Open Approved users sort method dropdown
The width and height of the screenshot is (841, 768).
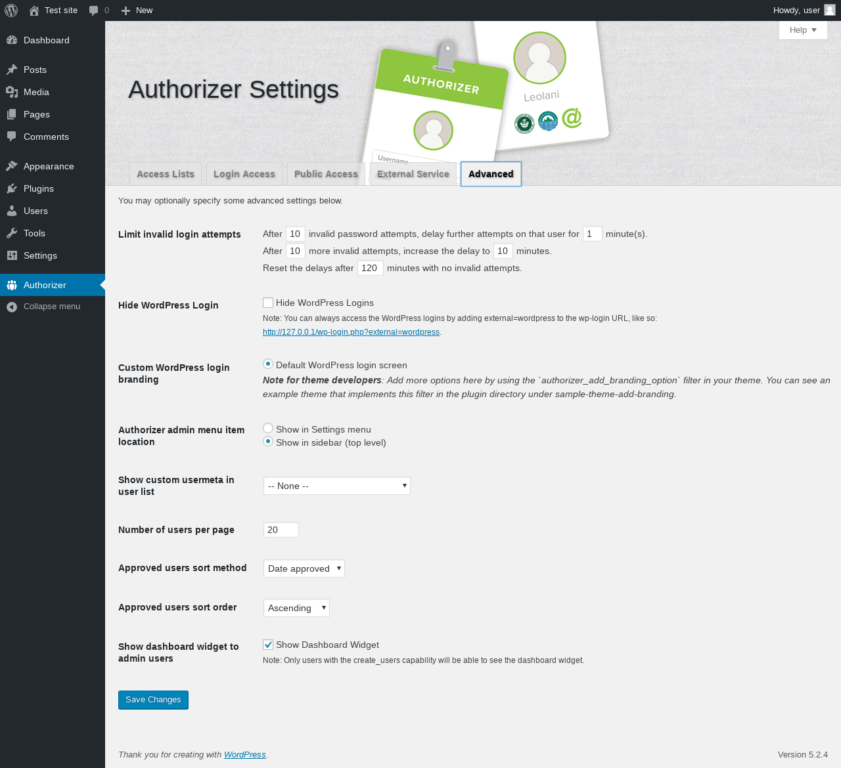coord(304,568)
